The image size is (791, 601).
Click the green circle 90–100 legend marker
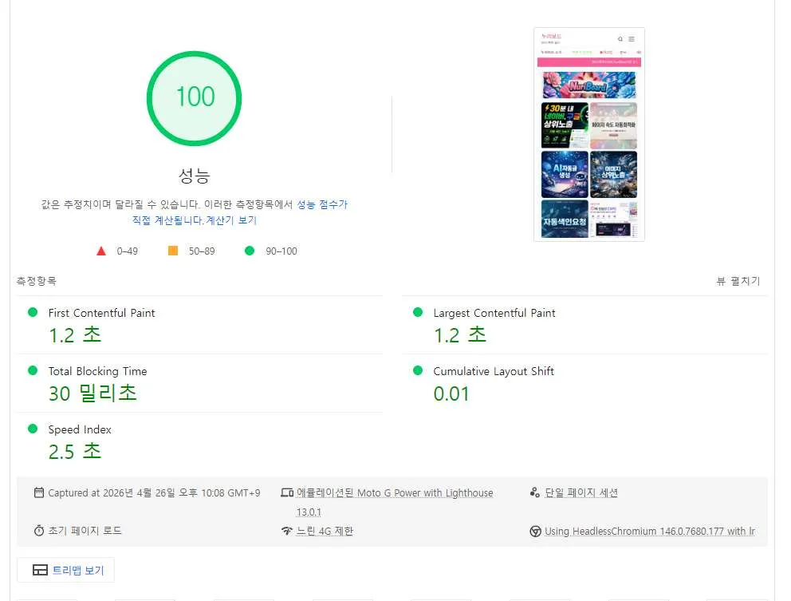[249, 250]
